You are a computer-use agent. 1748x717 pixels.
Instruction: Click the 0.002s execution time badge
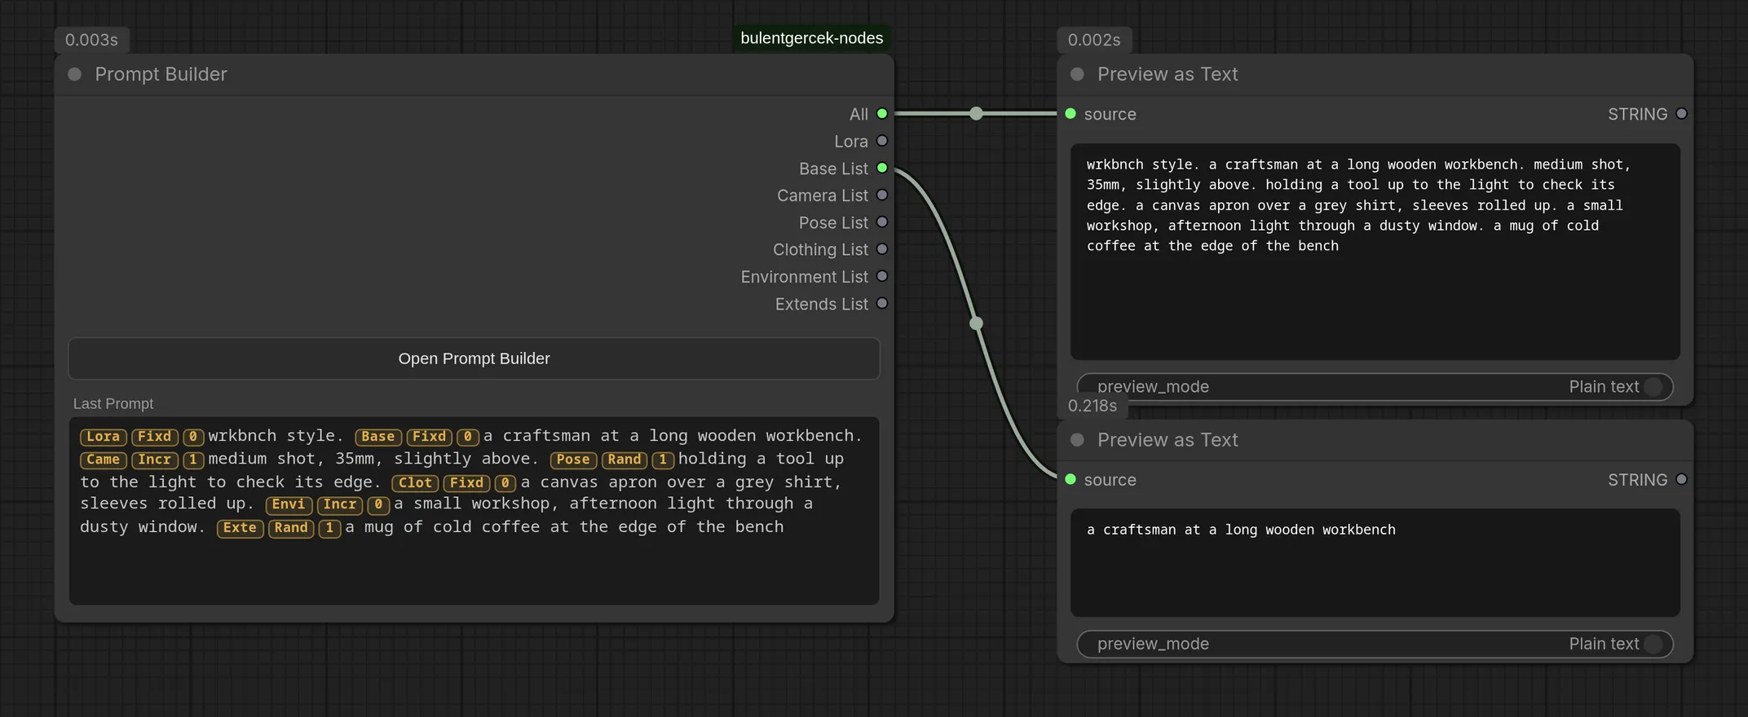[1094, 40]
